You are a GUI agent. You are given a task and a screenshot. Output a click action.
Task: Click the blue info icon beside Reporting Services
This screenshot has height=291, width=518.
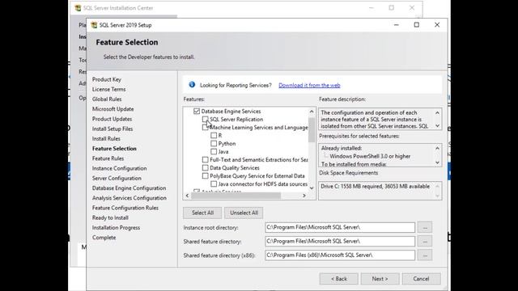tap(192, 85)
